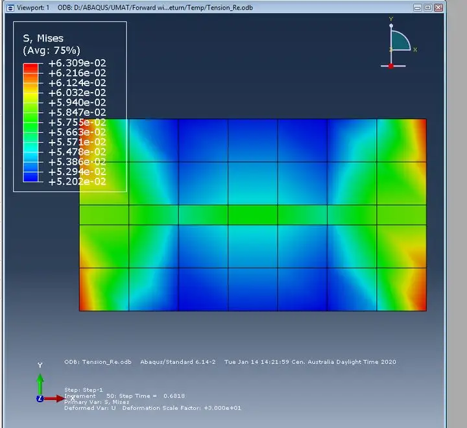Click the legend value +6.124e-02
Screen dimensions: 467x428
coord(77,83)
